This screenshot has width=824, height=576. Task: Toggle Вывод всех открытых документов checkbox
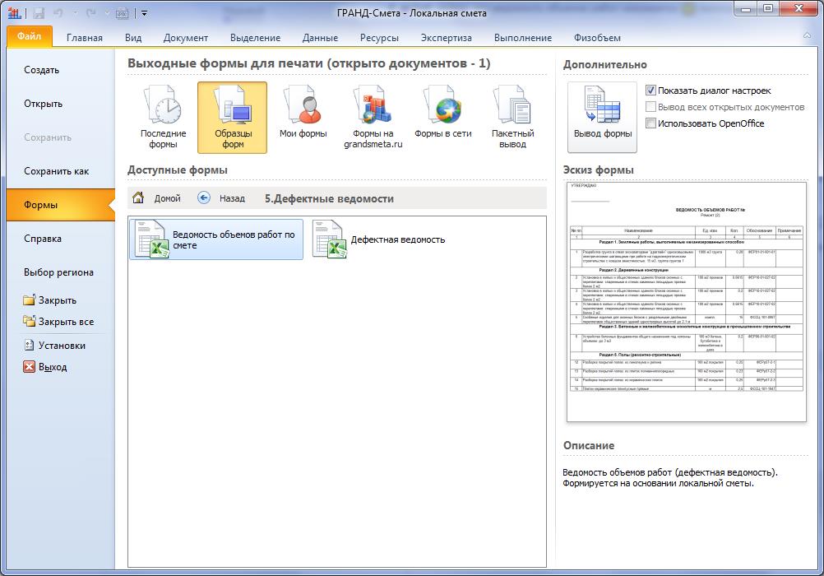click(651, 107)
